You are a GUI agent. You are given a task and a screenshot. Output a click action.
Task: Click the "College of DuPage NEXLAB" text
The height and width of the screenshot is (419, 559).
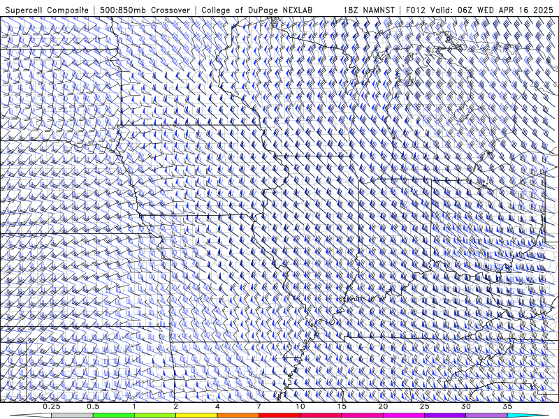pyautogui.click(x=256, y=10)
